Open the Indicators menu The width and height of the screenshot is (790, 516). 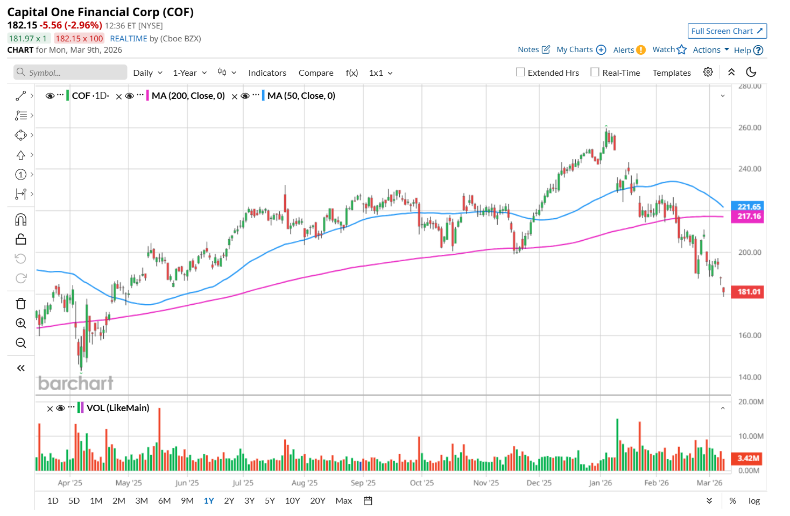267,73
